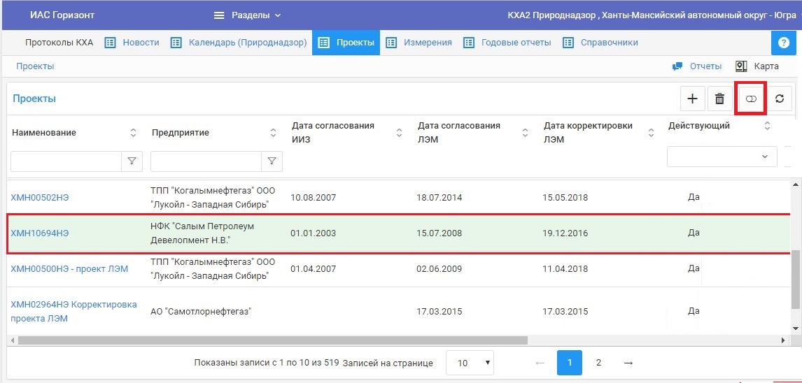802x383 pixels.
Task: Switch to the Новости tab
Action: (x=132, y=43)
